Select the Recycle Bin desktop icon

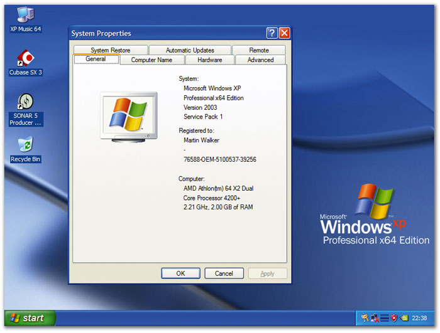(x=26, y=149)
